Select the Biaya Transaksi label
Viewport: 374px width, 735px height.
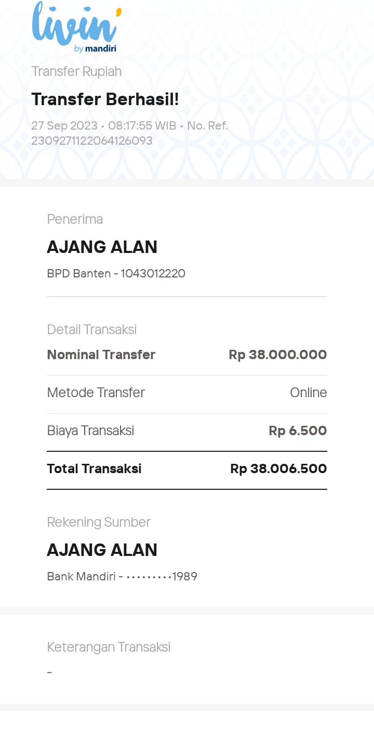90,430
